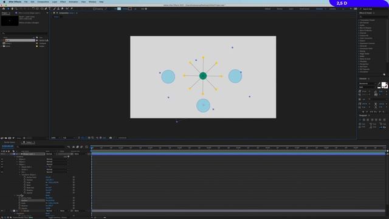
Task: Open the Layer menu
Action: [x=55, y=2]
